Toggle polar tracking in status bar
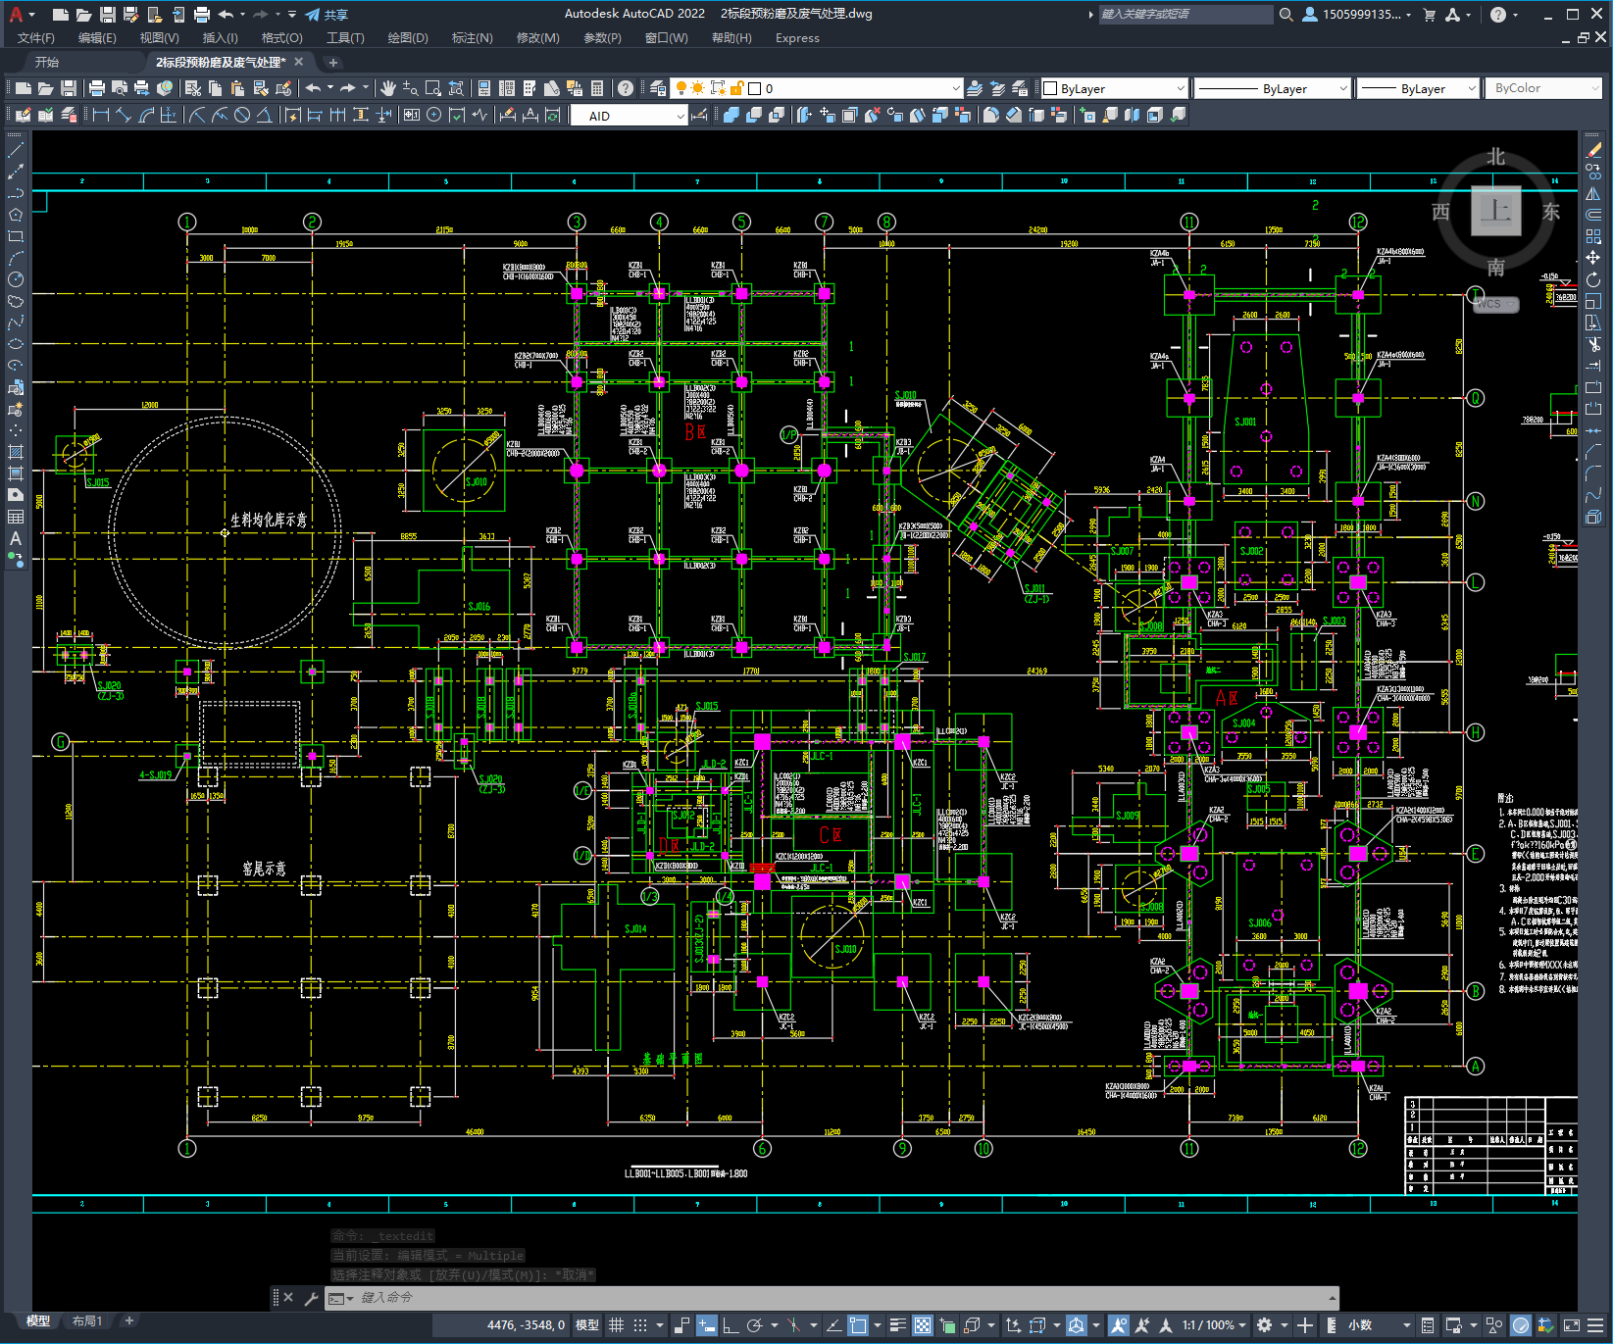Viewport: 1613px width, 1344px height. (754, 1325)
